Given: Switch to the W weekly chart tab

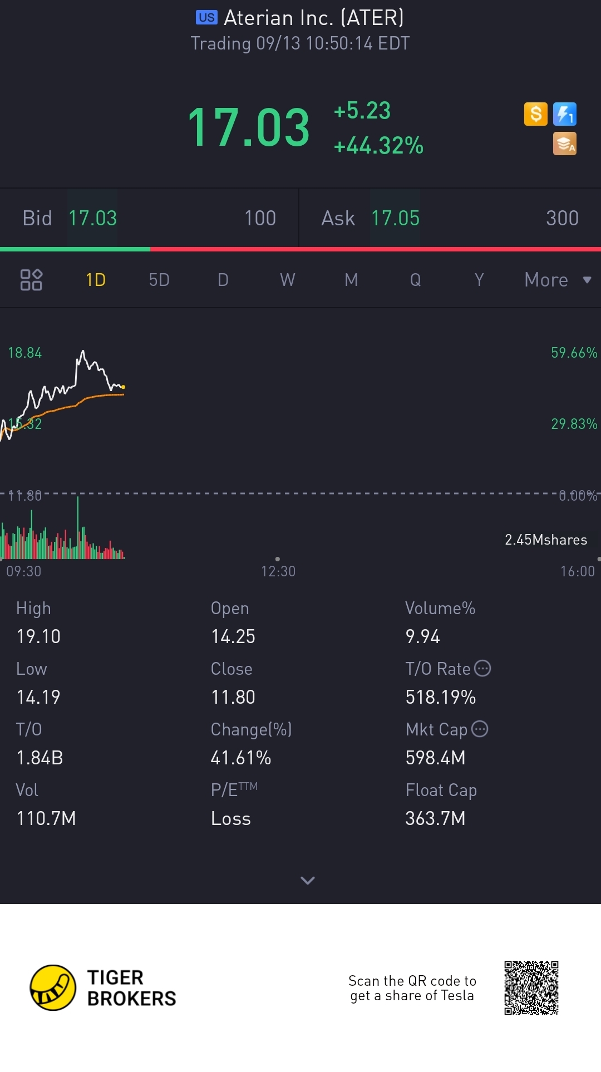Looking at the screenshot, I should click(x=287, y=280).
